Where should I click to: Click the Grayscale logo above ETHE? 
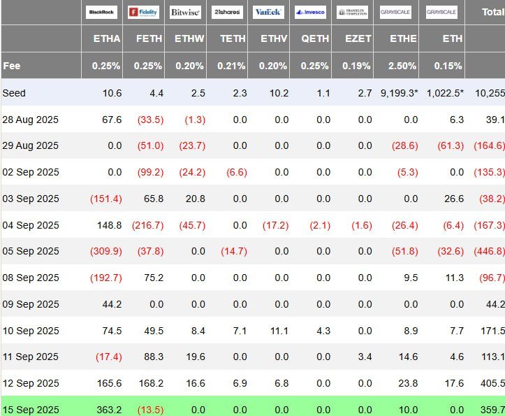[x=395, y=13]
